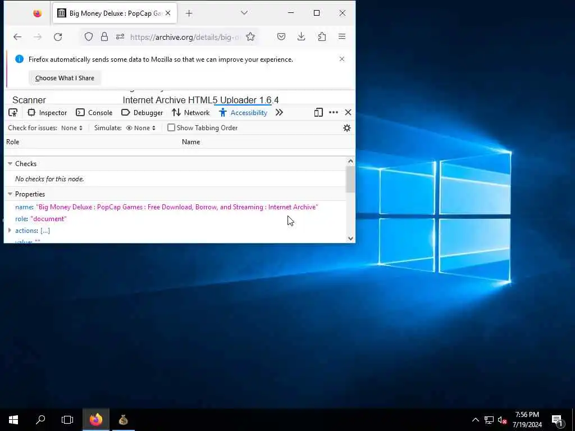Collapse the Properties section

point(10,194)
